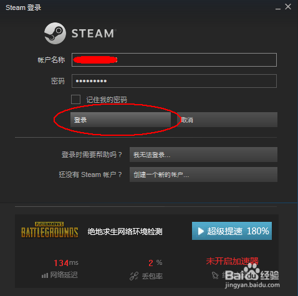Close the Steam login window
This screenshot has width=298, height=296.
pyautogui.click(x=288, y=7)
